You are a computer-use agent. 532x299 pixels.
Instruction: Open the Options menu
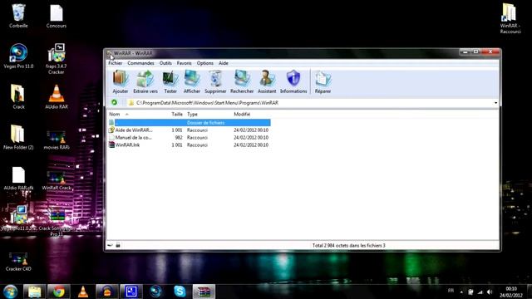(x=205, y=63)
